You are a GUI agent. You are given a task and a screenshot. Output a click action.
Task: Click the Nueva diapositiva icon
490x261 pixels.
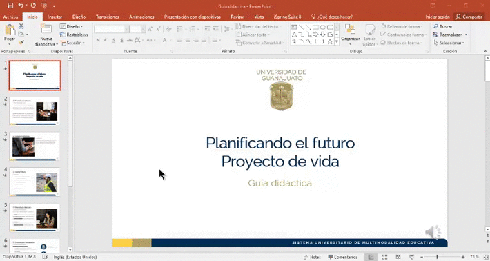pyautogui.click(x=46, y=30)
